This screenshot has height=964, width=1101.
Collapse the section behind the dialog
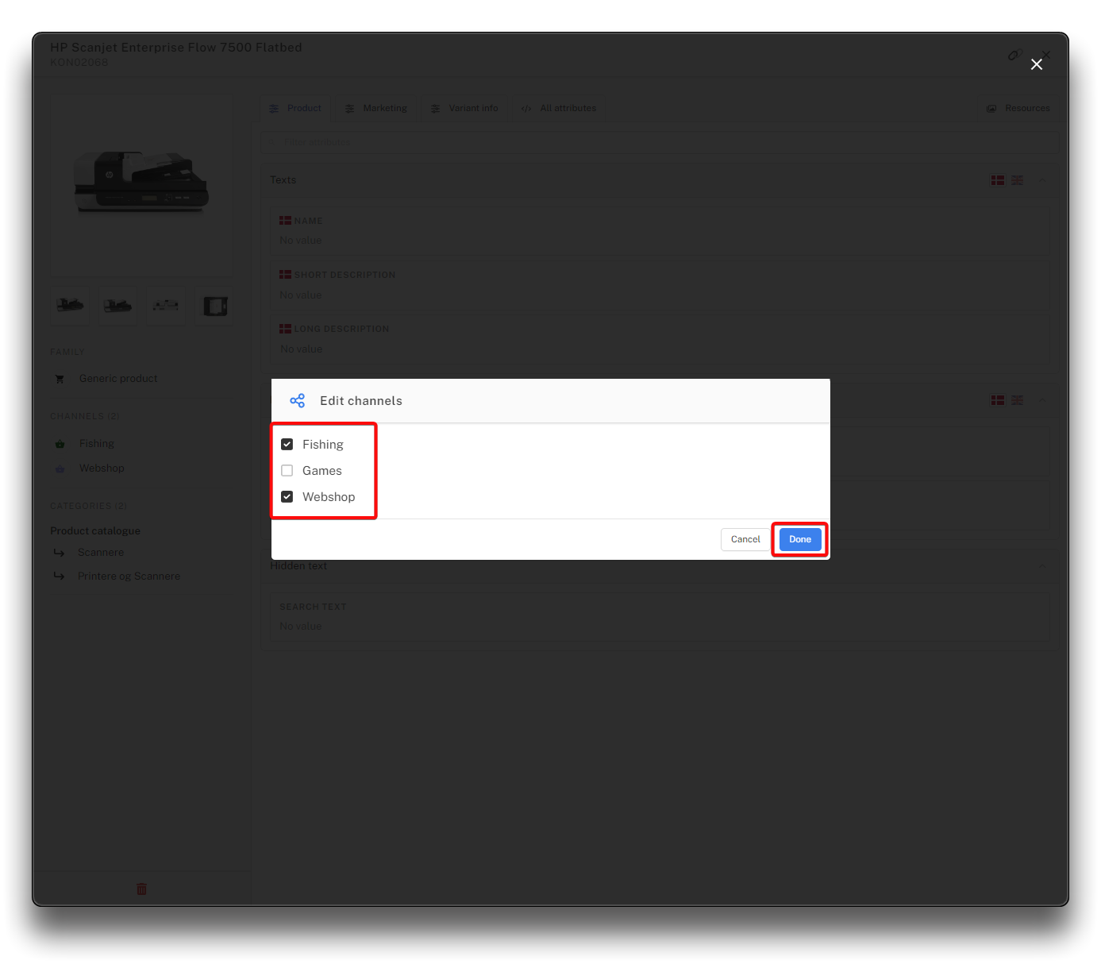[x=1042, y=400]
